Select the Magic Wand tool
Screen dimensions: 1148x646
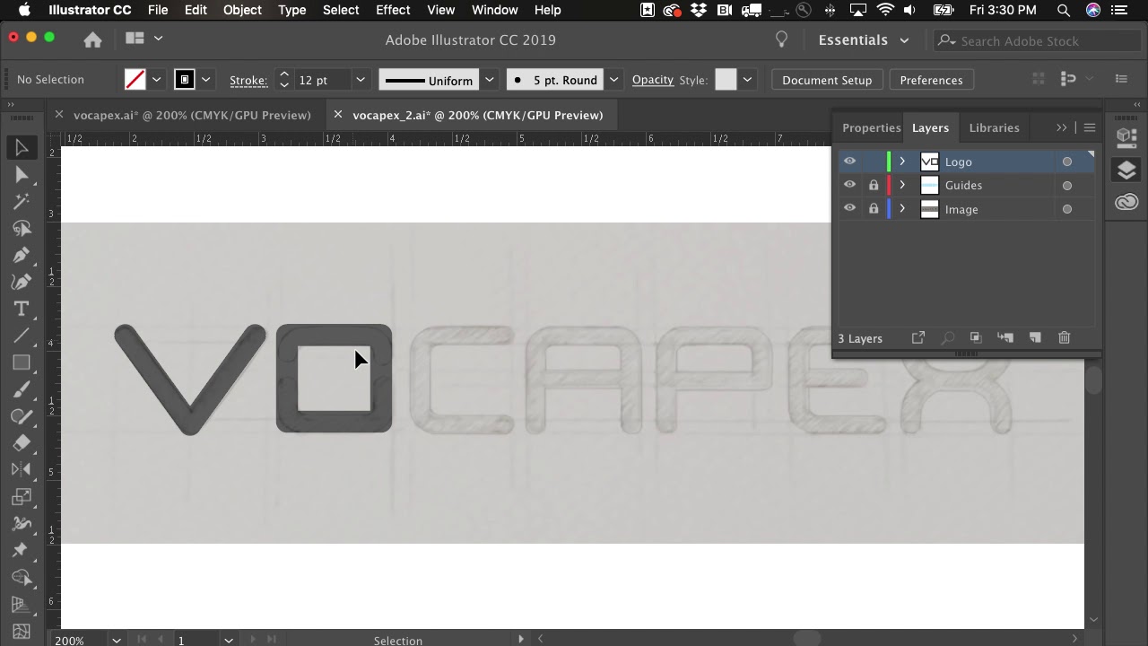22,202
